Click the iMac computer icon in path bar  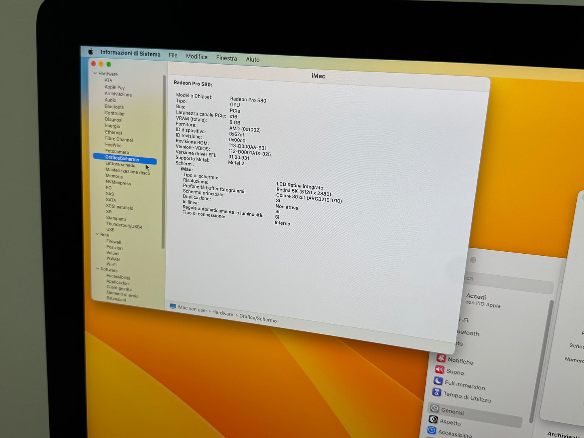[x=173, y=306]
